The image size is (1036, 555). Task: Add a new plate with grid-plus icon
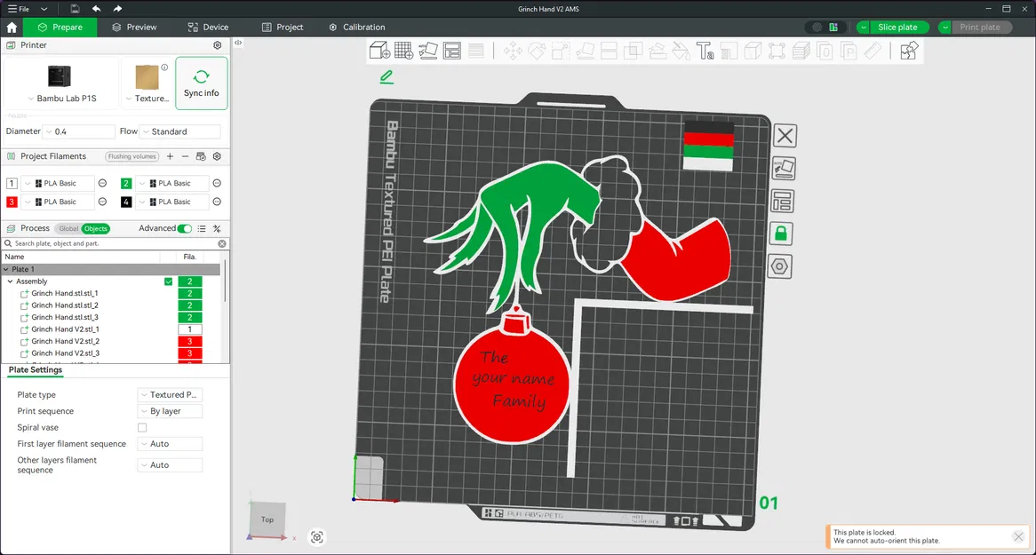(x=403, y=51)
